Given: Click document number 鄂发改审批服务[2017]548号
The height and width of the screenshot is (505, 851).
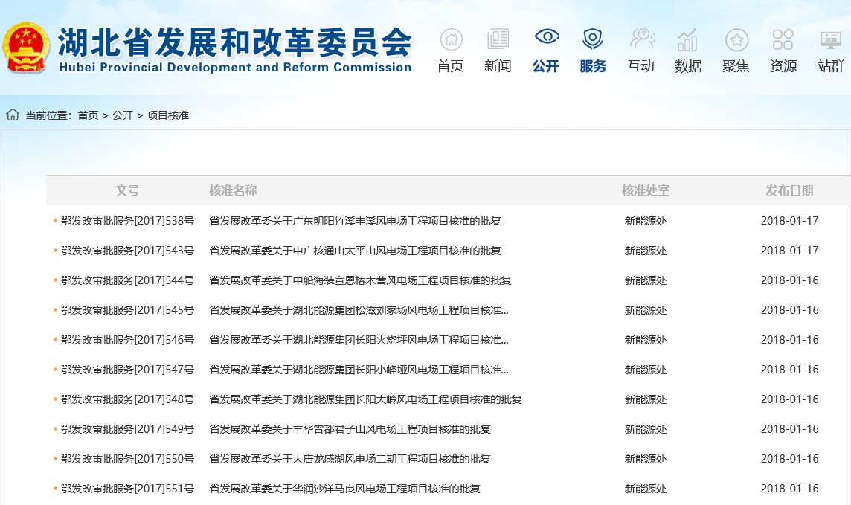Looking at the screenshot, I should 127,399.
